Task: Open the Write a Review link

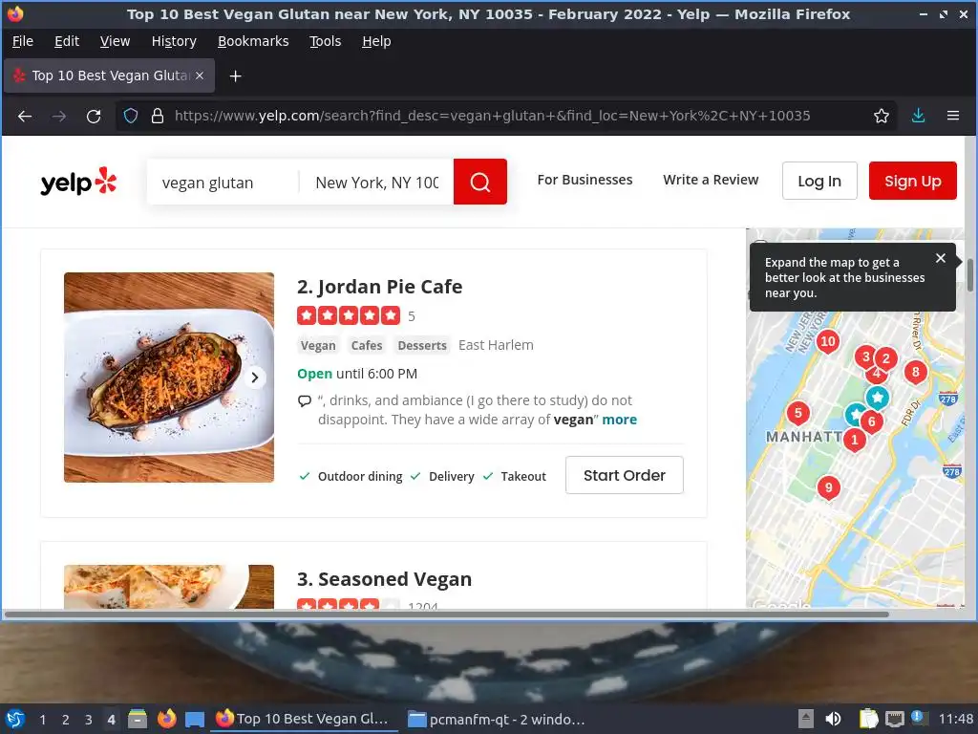Action: [711, 180]
